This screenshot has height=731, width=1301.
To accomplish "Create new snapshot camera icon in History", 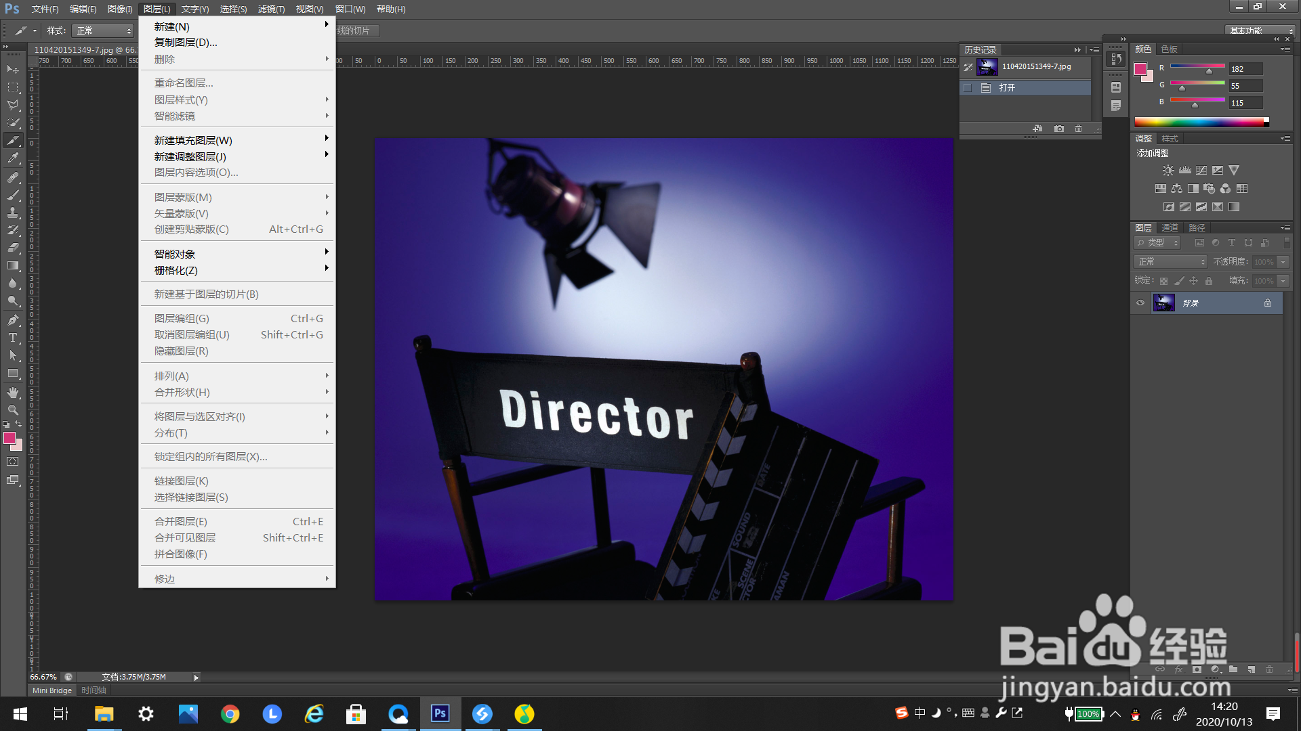I will point(1059,129).
